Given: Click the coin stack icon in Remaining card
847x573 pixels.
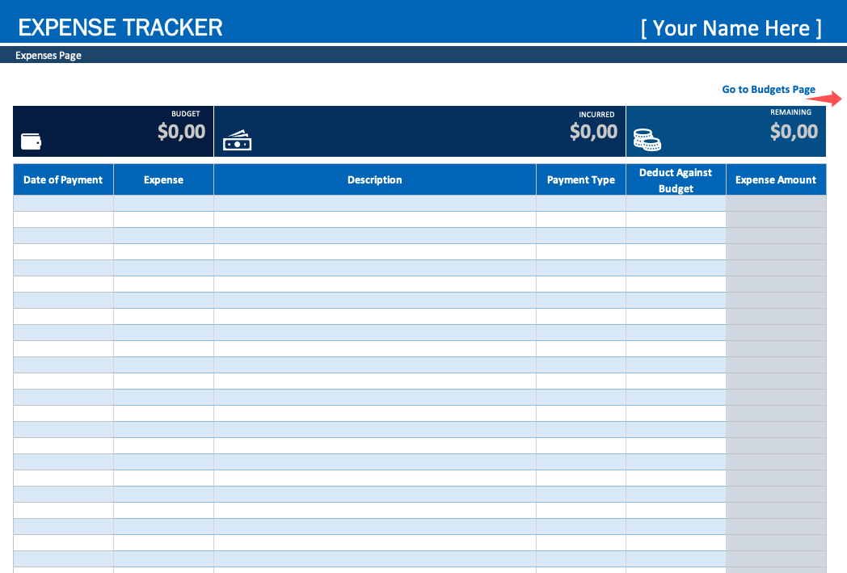Looking at the screenshot, I should 647,140.
